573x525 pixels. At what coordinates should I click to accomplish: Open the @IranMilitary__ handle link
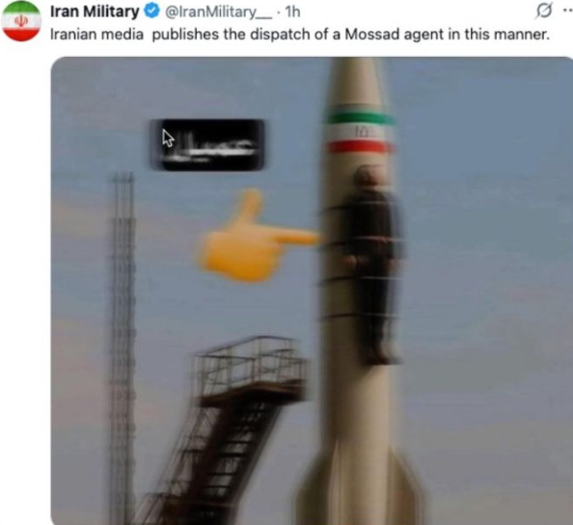(218, 13)
